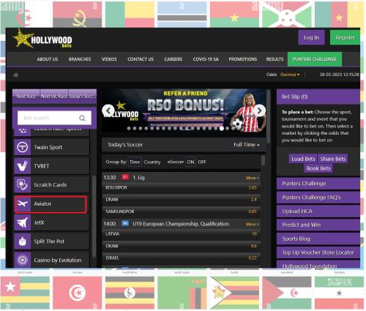Click the Bet Search input field
This screenshot has width=366, height=311.
(54, 118)
